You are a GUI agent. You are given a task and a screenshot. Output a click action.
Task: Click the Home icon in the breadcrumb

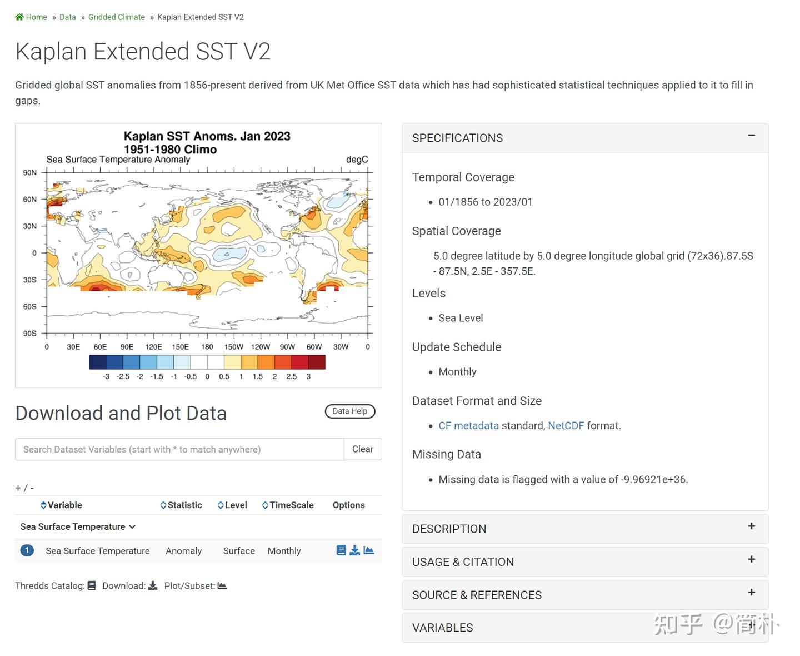tap(19, 17)
